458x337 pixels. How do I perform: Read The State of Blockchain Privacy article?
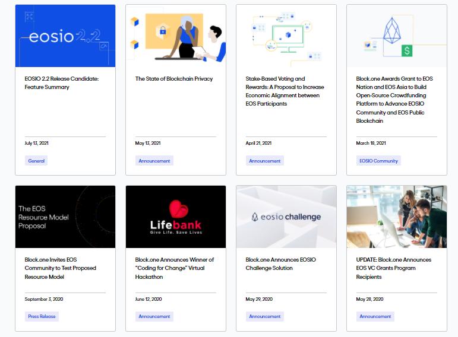[x=174, y=79]
